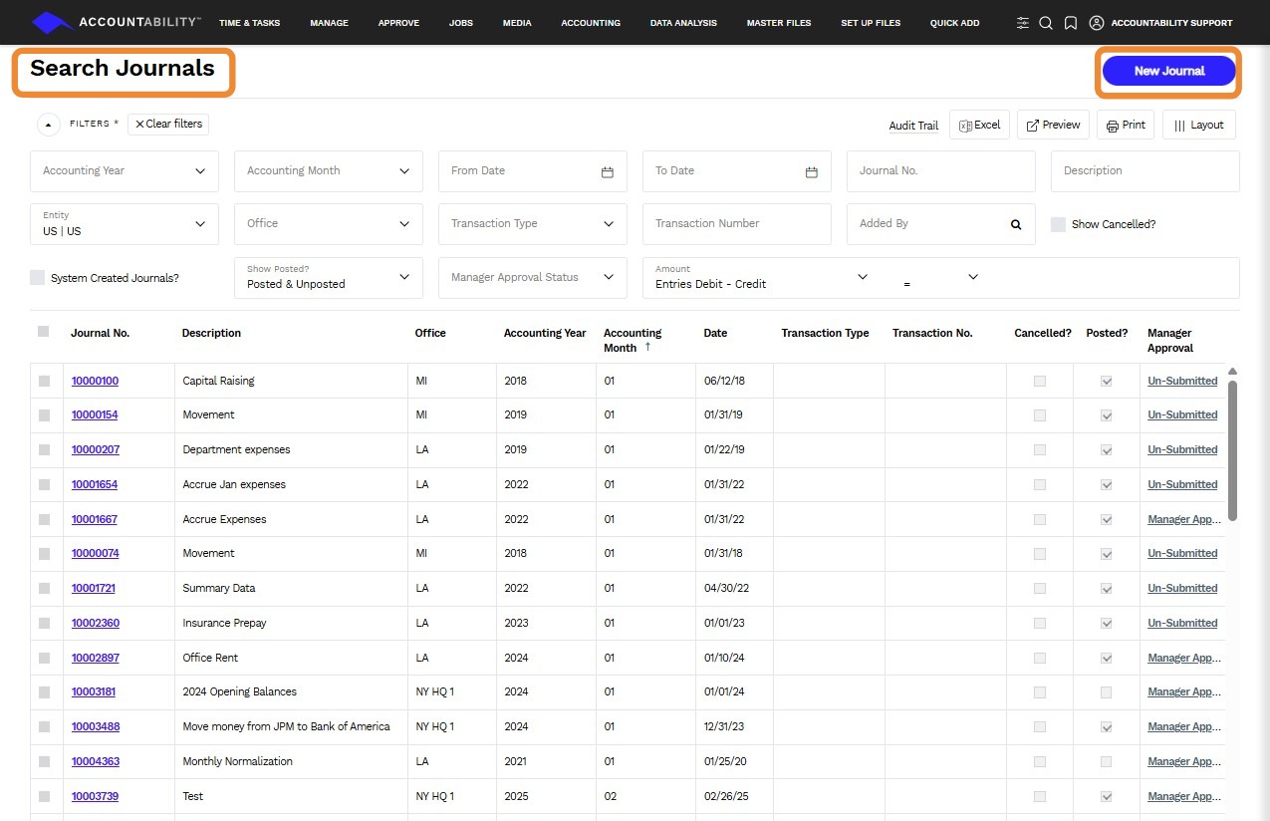Viewport: 1270px width, 821px height.
Task: Tick the checkbox for Department expenses row
Action: pos(44,449)
